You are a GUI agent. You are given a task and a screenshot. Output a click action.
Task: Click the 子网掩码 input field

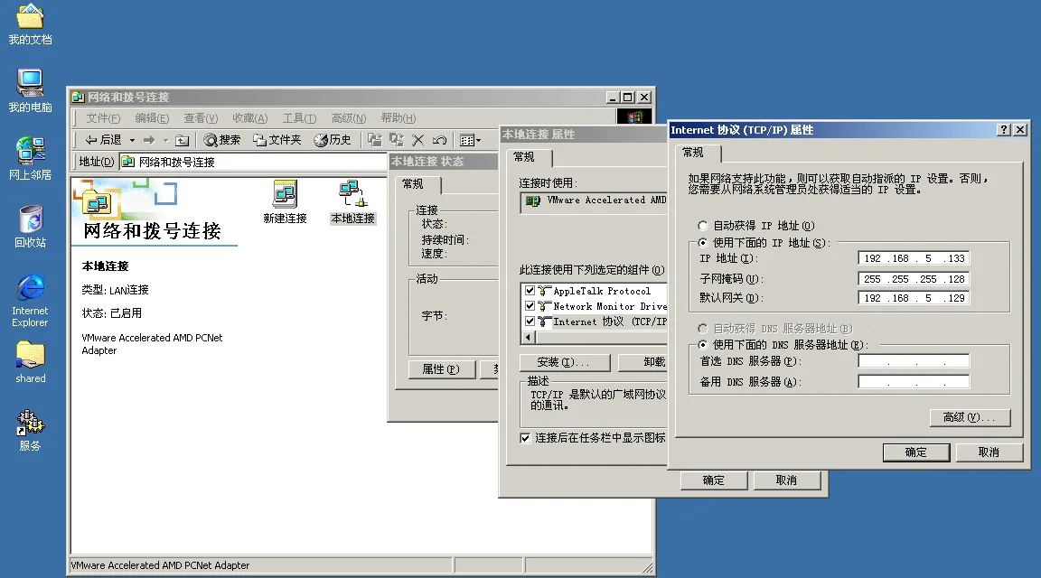click(x=914, y=279)
